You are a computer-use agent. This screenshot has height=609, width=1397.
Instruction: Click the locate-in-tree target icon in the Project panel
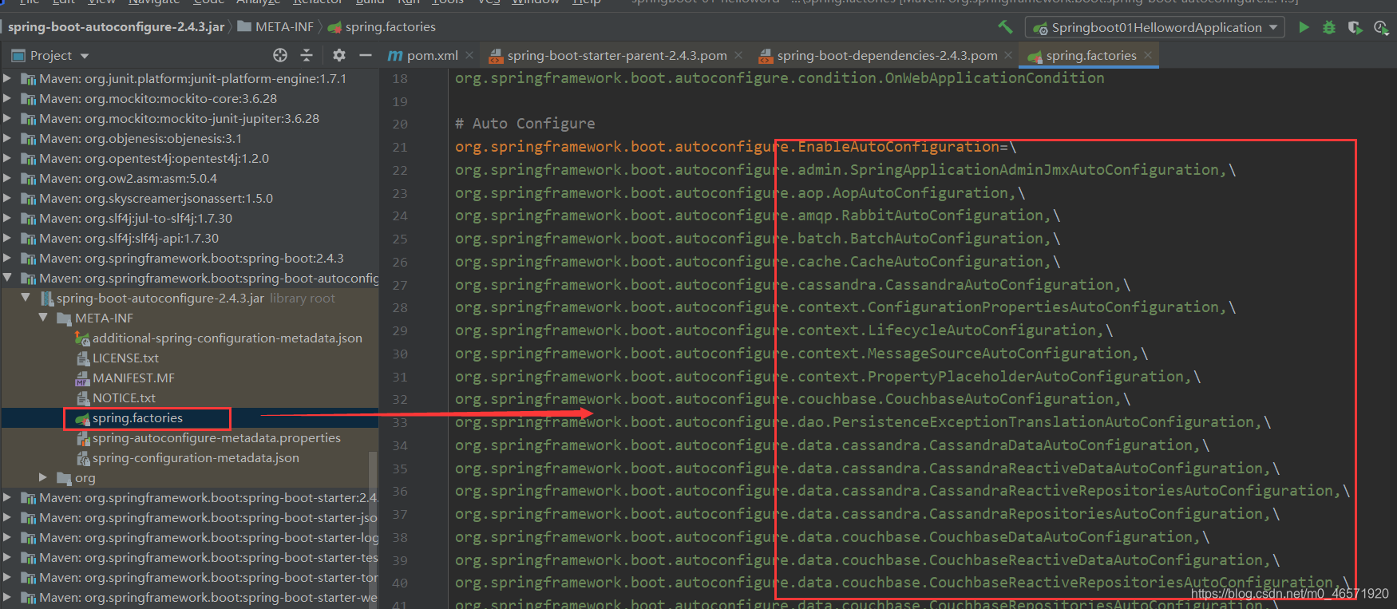[280, 55]
